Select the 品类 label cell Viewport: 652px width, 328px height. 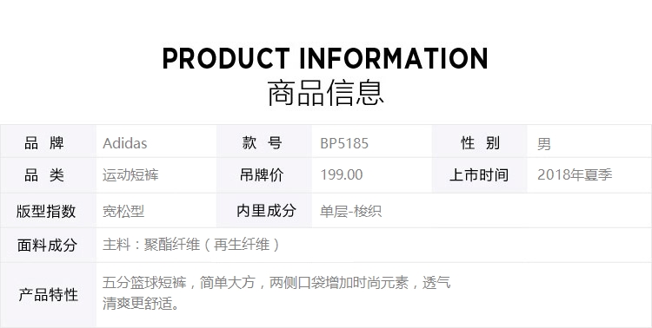[x=48, y=175]
